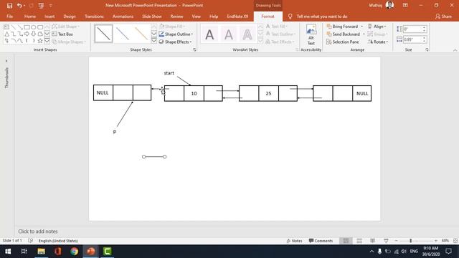The width and height of the screenshot is (459, 258).
Task: Select the Down Arrow block shape
Action: 34,34
